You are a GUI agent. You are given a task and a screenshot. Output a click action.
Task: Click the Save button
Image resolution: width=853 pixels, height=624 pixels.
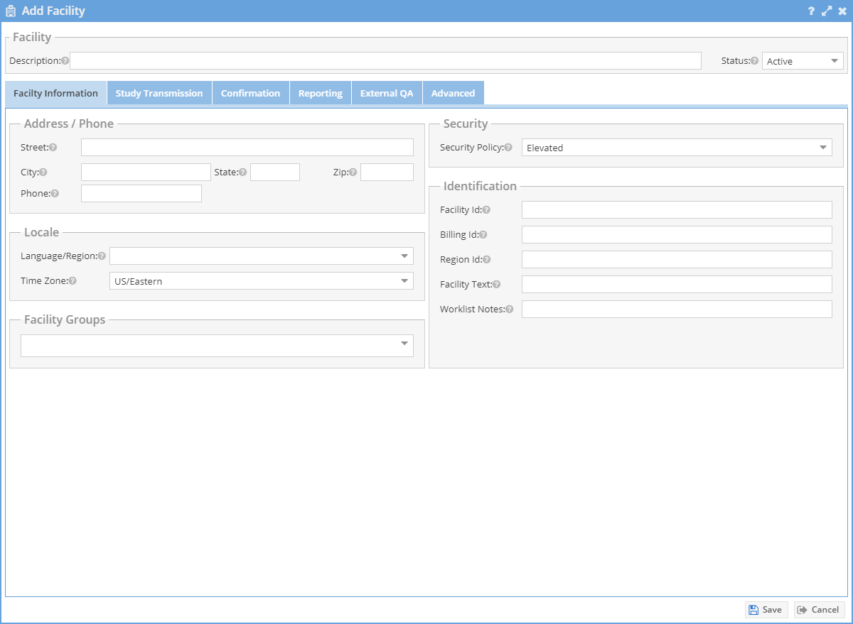point(766,610)
